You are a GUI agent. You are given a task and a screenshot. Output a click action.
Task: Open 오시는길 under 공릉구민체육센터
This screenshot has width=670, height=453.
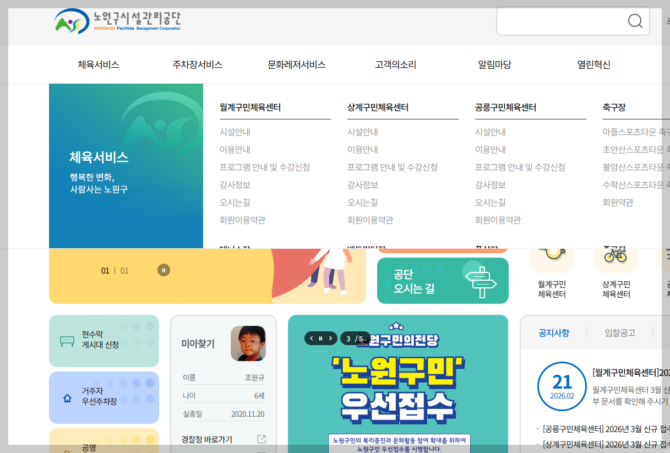[491, 203]
